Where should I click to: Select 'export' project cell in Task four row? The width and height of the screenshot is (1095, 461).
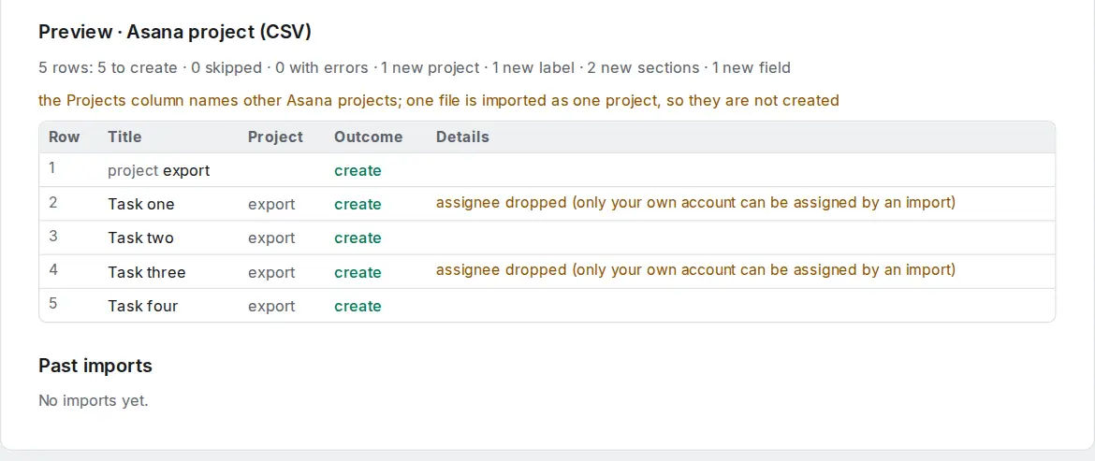point(271,306)
